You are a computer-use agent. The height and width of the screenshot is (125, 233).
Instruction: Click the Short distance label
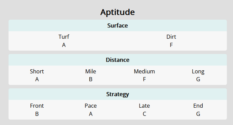[x=37, y=71]
